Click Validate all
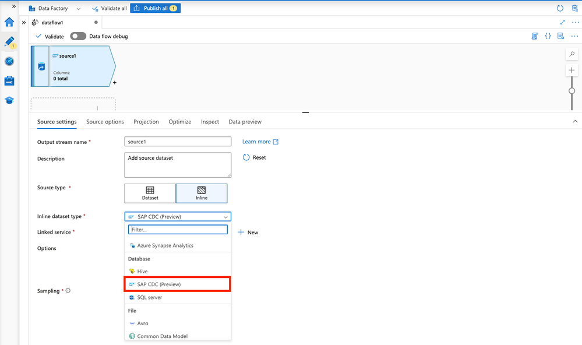582x345 pixels. 110,8
